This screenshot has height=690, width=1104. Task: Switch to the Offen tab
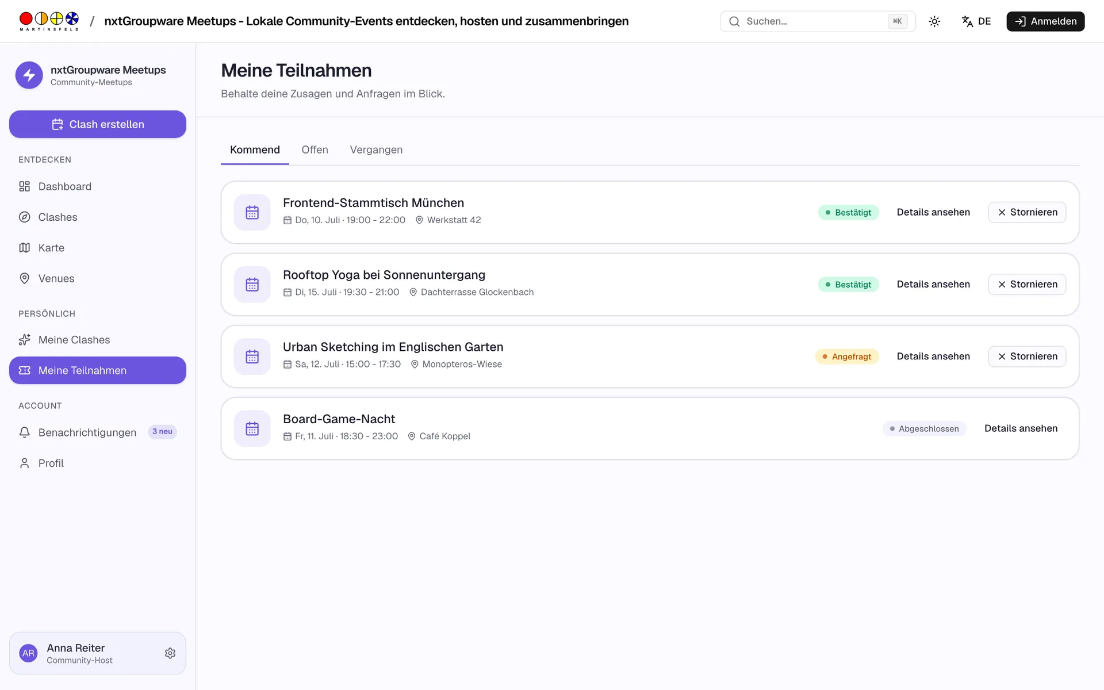315,149
